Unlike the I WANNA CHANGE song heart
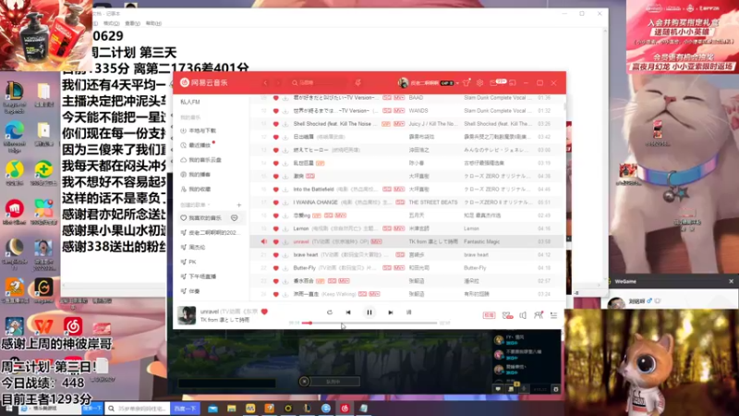The height and width of the screenshot is (416, 739). [275, 202]
